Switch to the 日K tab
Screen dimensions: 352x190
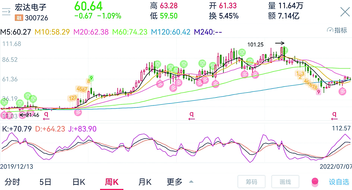(x=79, y=182)
